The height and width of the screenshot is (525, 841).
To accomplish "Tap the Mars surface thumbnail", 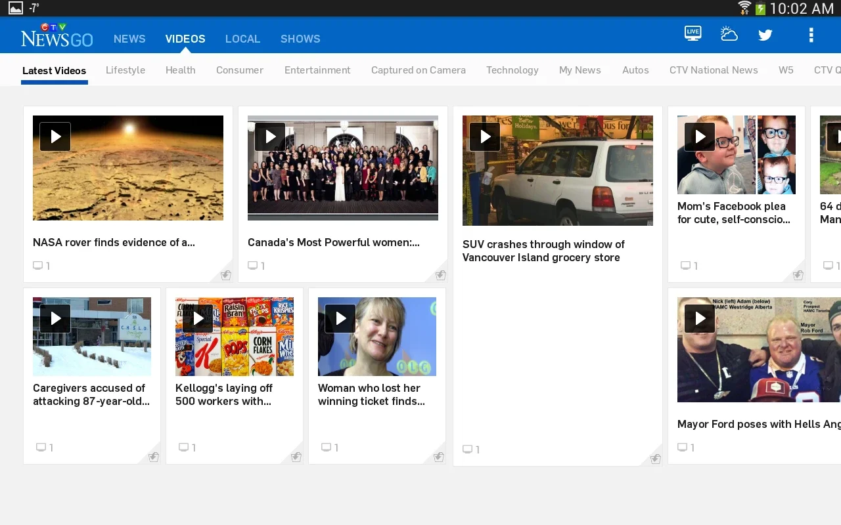I will (128, 168).
